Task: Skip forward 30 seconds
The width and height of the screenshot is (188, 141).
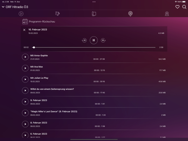Action: pos(103,40)
